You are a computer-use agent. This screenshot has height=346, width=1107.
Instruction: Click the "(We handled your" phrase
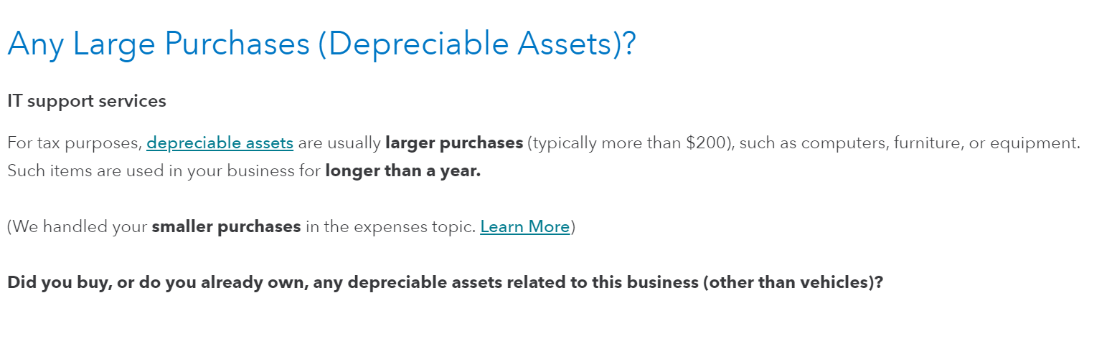tap(77, 227)
